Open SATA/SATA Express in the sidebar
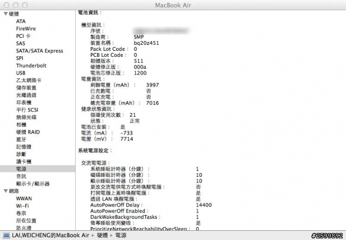 39,51
